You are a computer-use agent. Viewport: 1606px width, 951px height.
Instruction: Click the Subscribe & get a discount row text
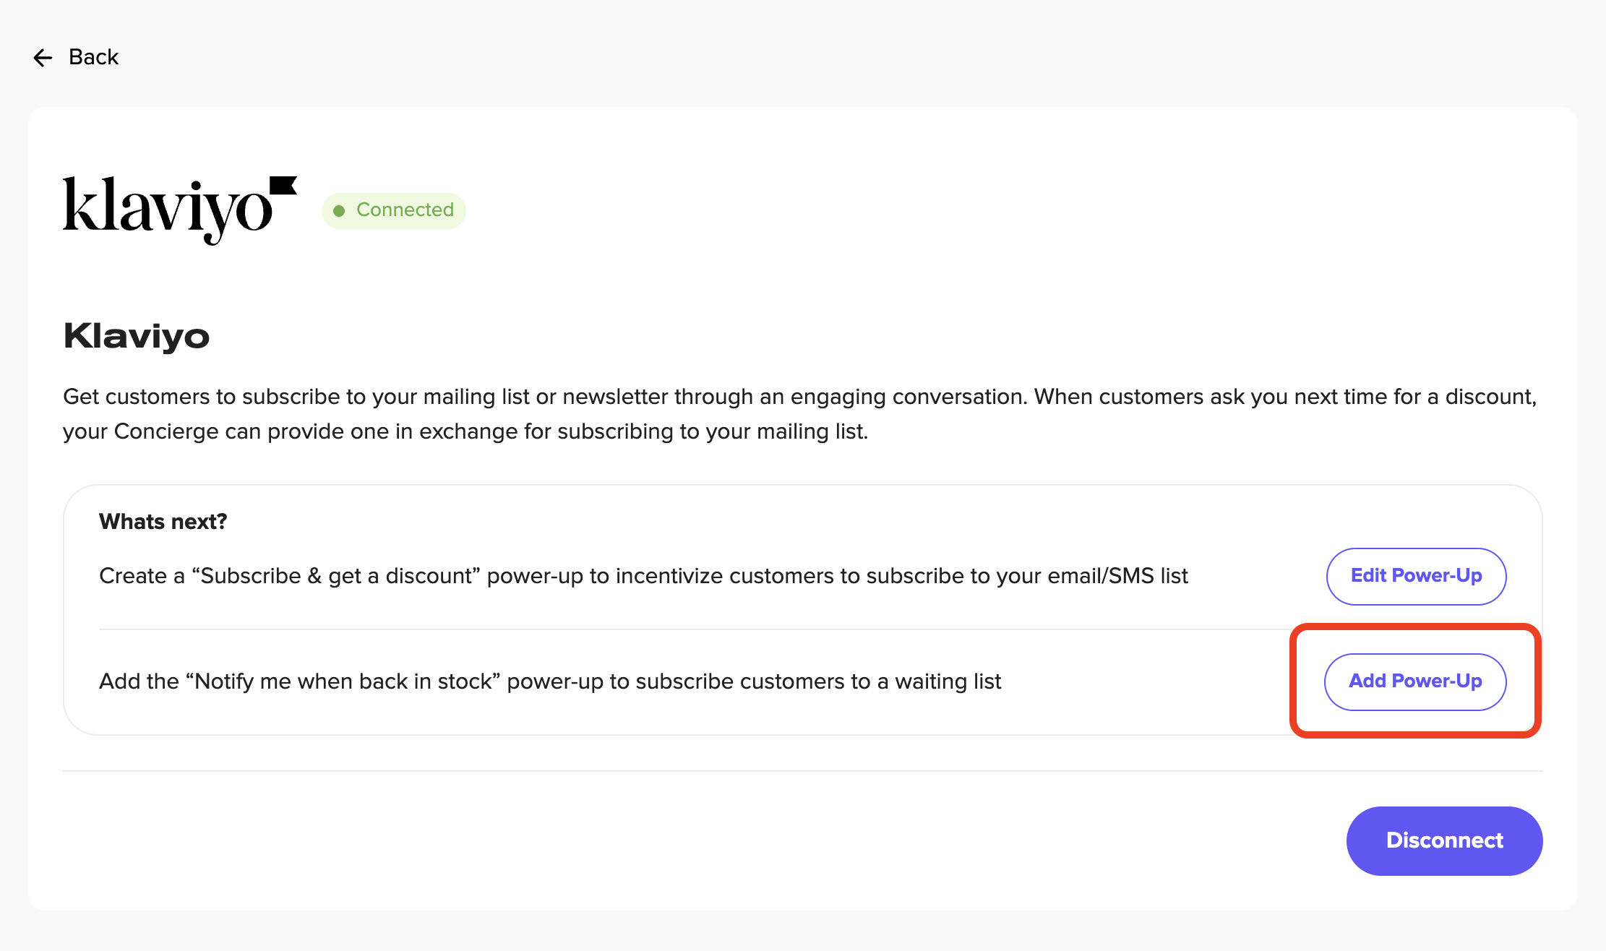click(x=643, y=576)
